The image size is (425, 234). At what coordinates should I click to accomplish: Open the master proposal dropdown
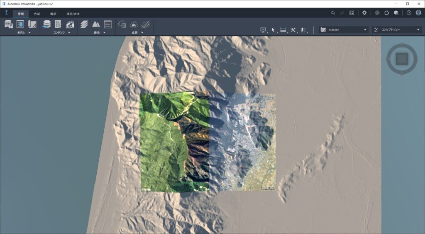click(x=344, y=30)
